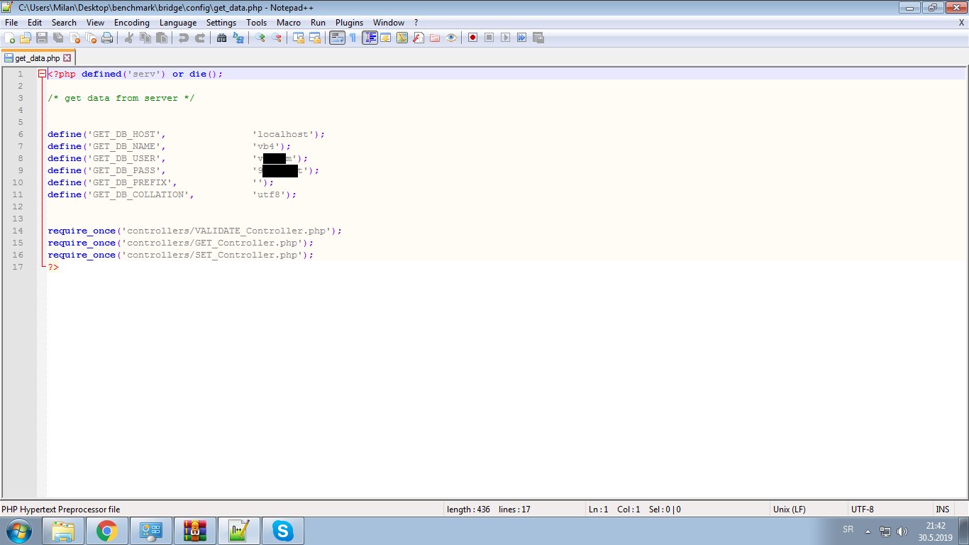
Task: Open the Edit menu
Action: coord(35,23)
